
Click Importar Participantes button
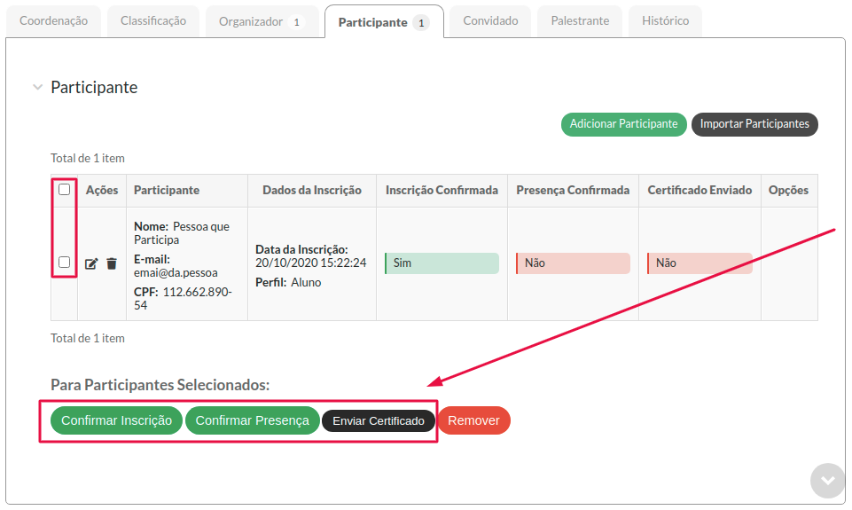754,124
